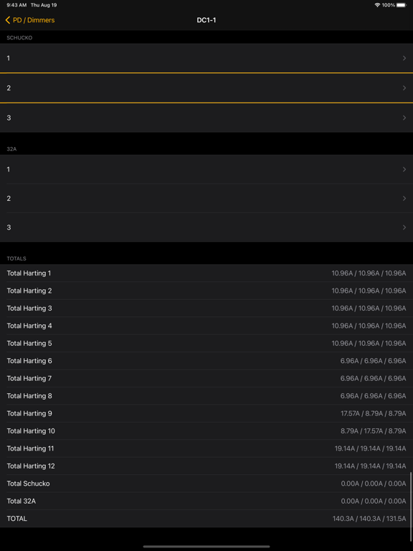The height and width of the screenshot is (551, 413).
Task: Tap Total Schucko 0.00A values
Action: coord(374,484)
